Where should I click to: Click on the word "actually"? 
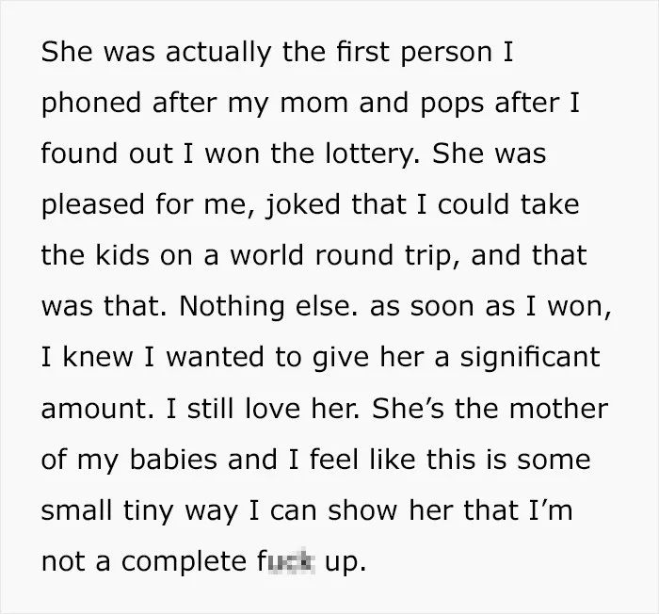coord(218,54)
